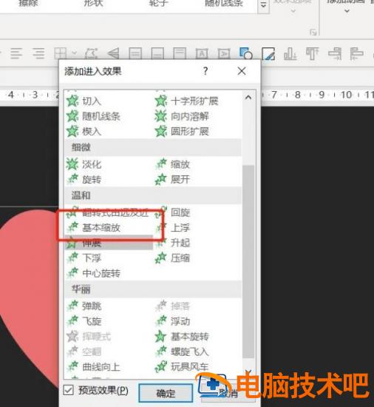The image size is (374, 407).
Task: Click the left-aligned text lines toolbar icon
Action: tap(16, 53)
